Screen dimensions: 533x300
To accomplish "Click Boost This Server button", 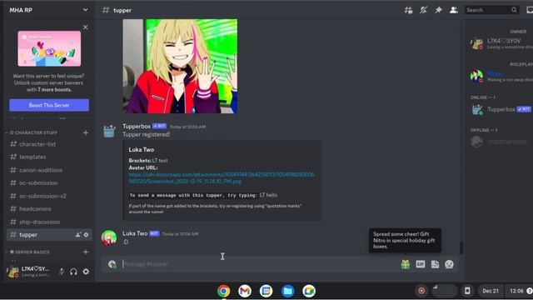I will (49, 105).
